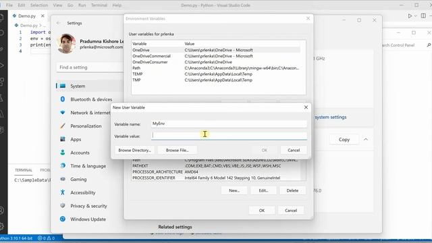Open Help menu in VS Code
Image resolution: width=432 pixels, height=243 pixels.
pos(117,5)
